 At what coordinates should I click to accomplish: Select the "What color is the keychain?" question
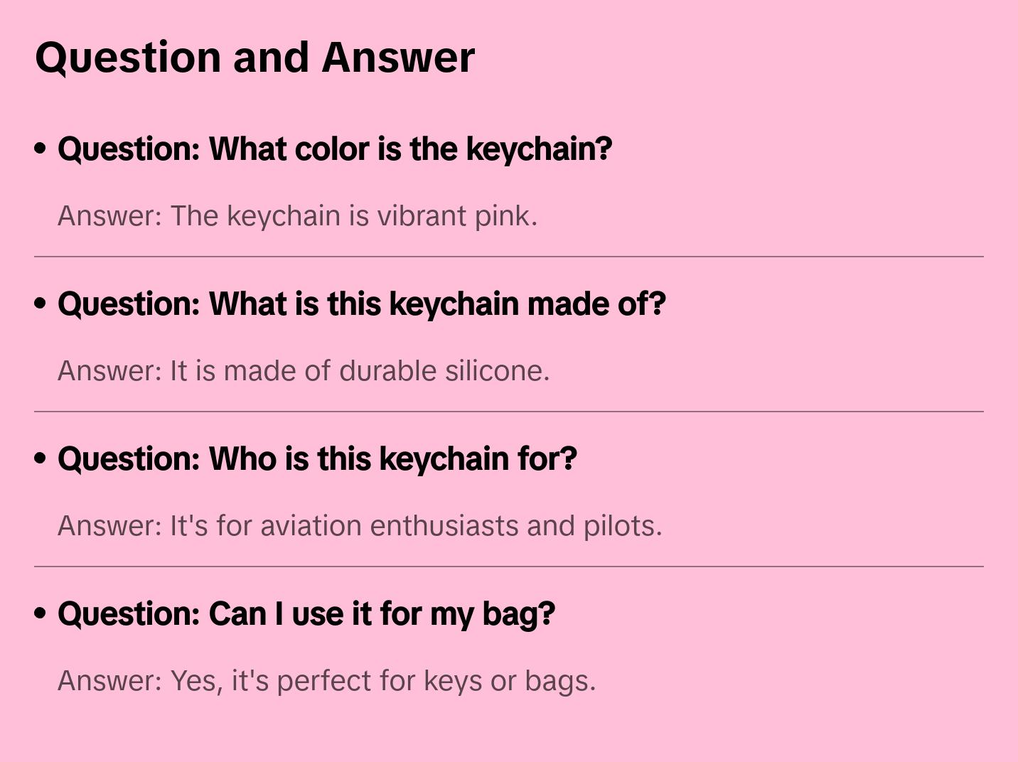click(335, 149)
